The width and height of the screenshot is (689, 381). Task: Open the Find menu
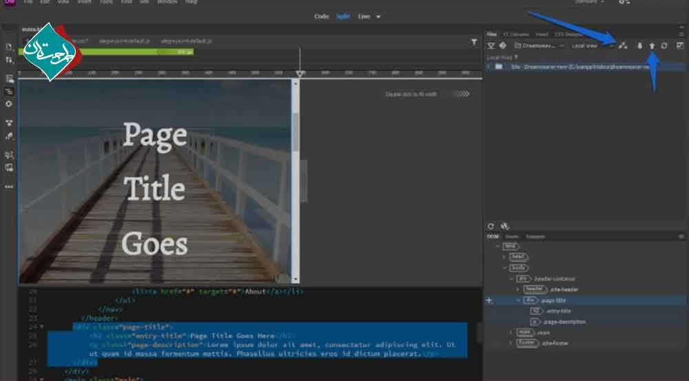point(126,2)
